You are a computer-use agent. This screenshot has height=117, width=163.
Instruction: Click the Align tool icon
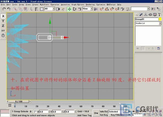pyautogui.click(x=158, y=9)
